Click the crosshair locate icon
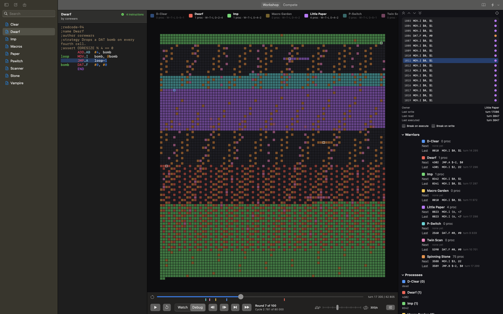This screenshot has height=314, width=503. (497, 13)
